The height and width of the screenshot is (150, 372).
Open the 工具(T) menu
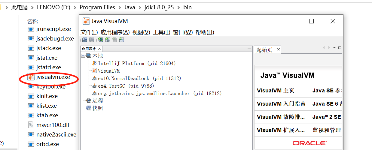click(x=162, y=32)
